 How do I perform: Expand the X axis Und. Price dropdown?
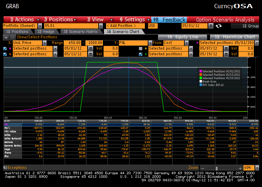tap(44, 43)
